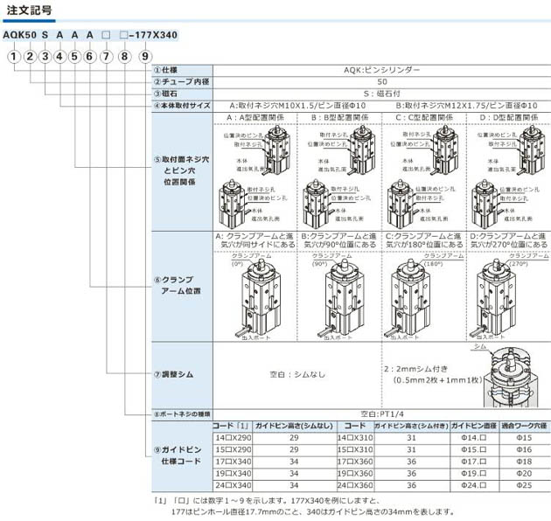This screenshot has width=551, height=521.
Task: Click the 15□X290 code cell
Action: point(233,449)
